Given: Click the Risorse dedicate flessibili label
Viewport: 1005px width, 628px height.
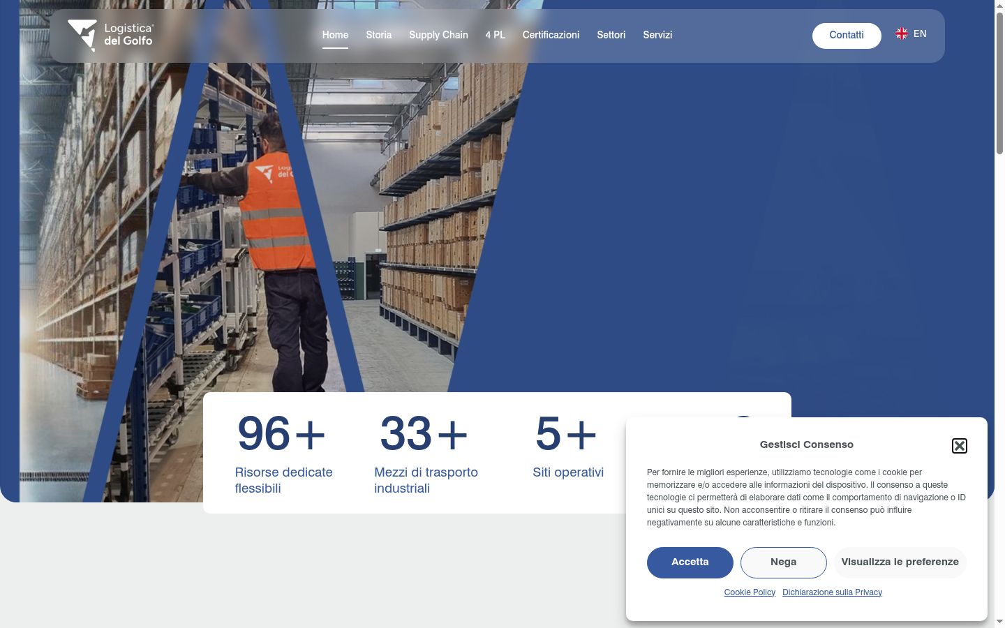Looking at the screenshot, I should pos(284,480).
